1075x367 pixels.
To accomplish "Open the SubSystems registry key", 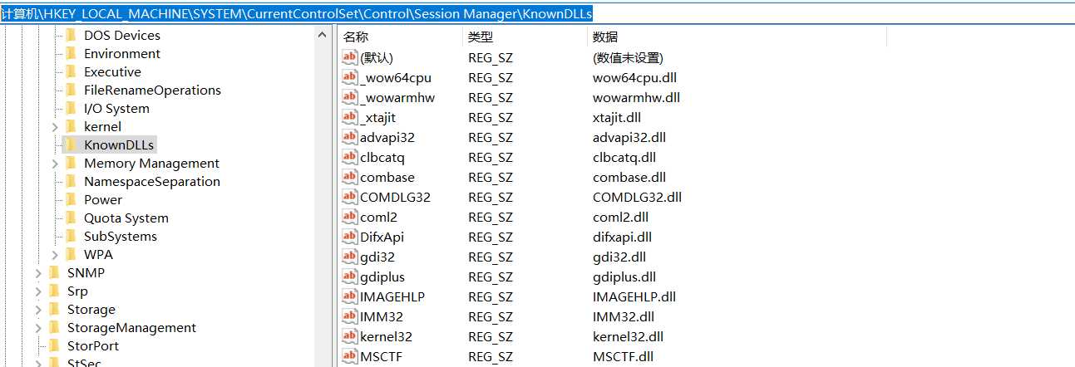I will (x=121, y=236).
